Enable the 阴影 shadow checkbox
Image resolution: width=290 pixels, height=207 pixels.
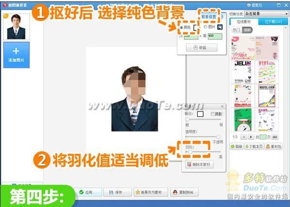click(213, 114)
